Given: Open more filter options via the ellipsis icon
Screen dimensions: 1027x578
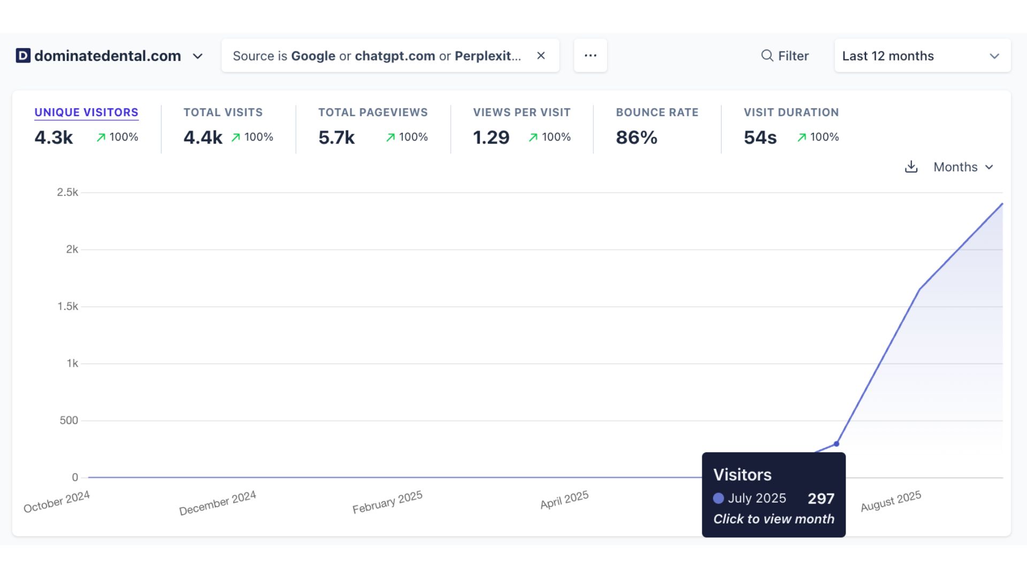Looking at the screenshot, I should [591, 55].
